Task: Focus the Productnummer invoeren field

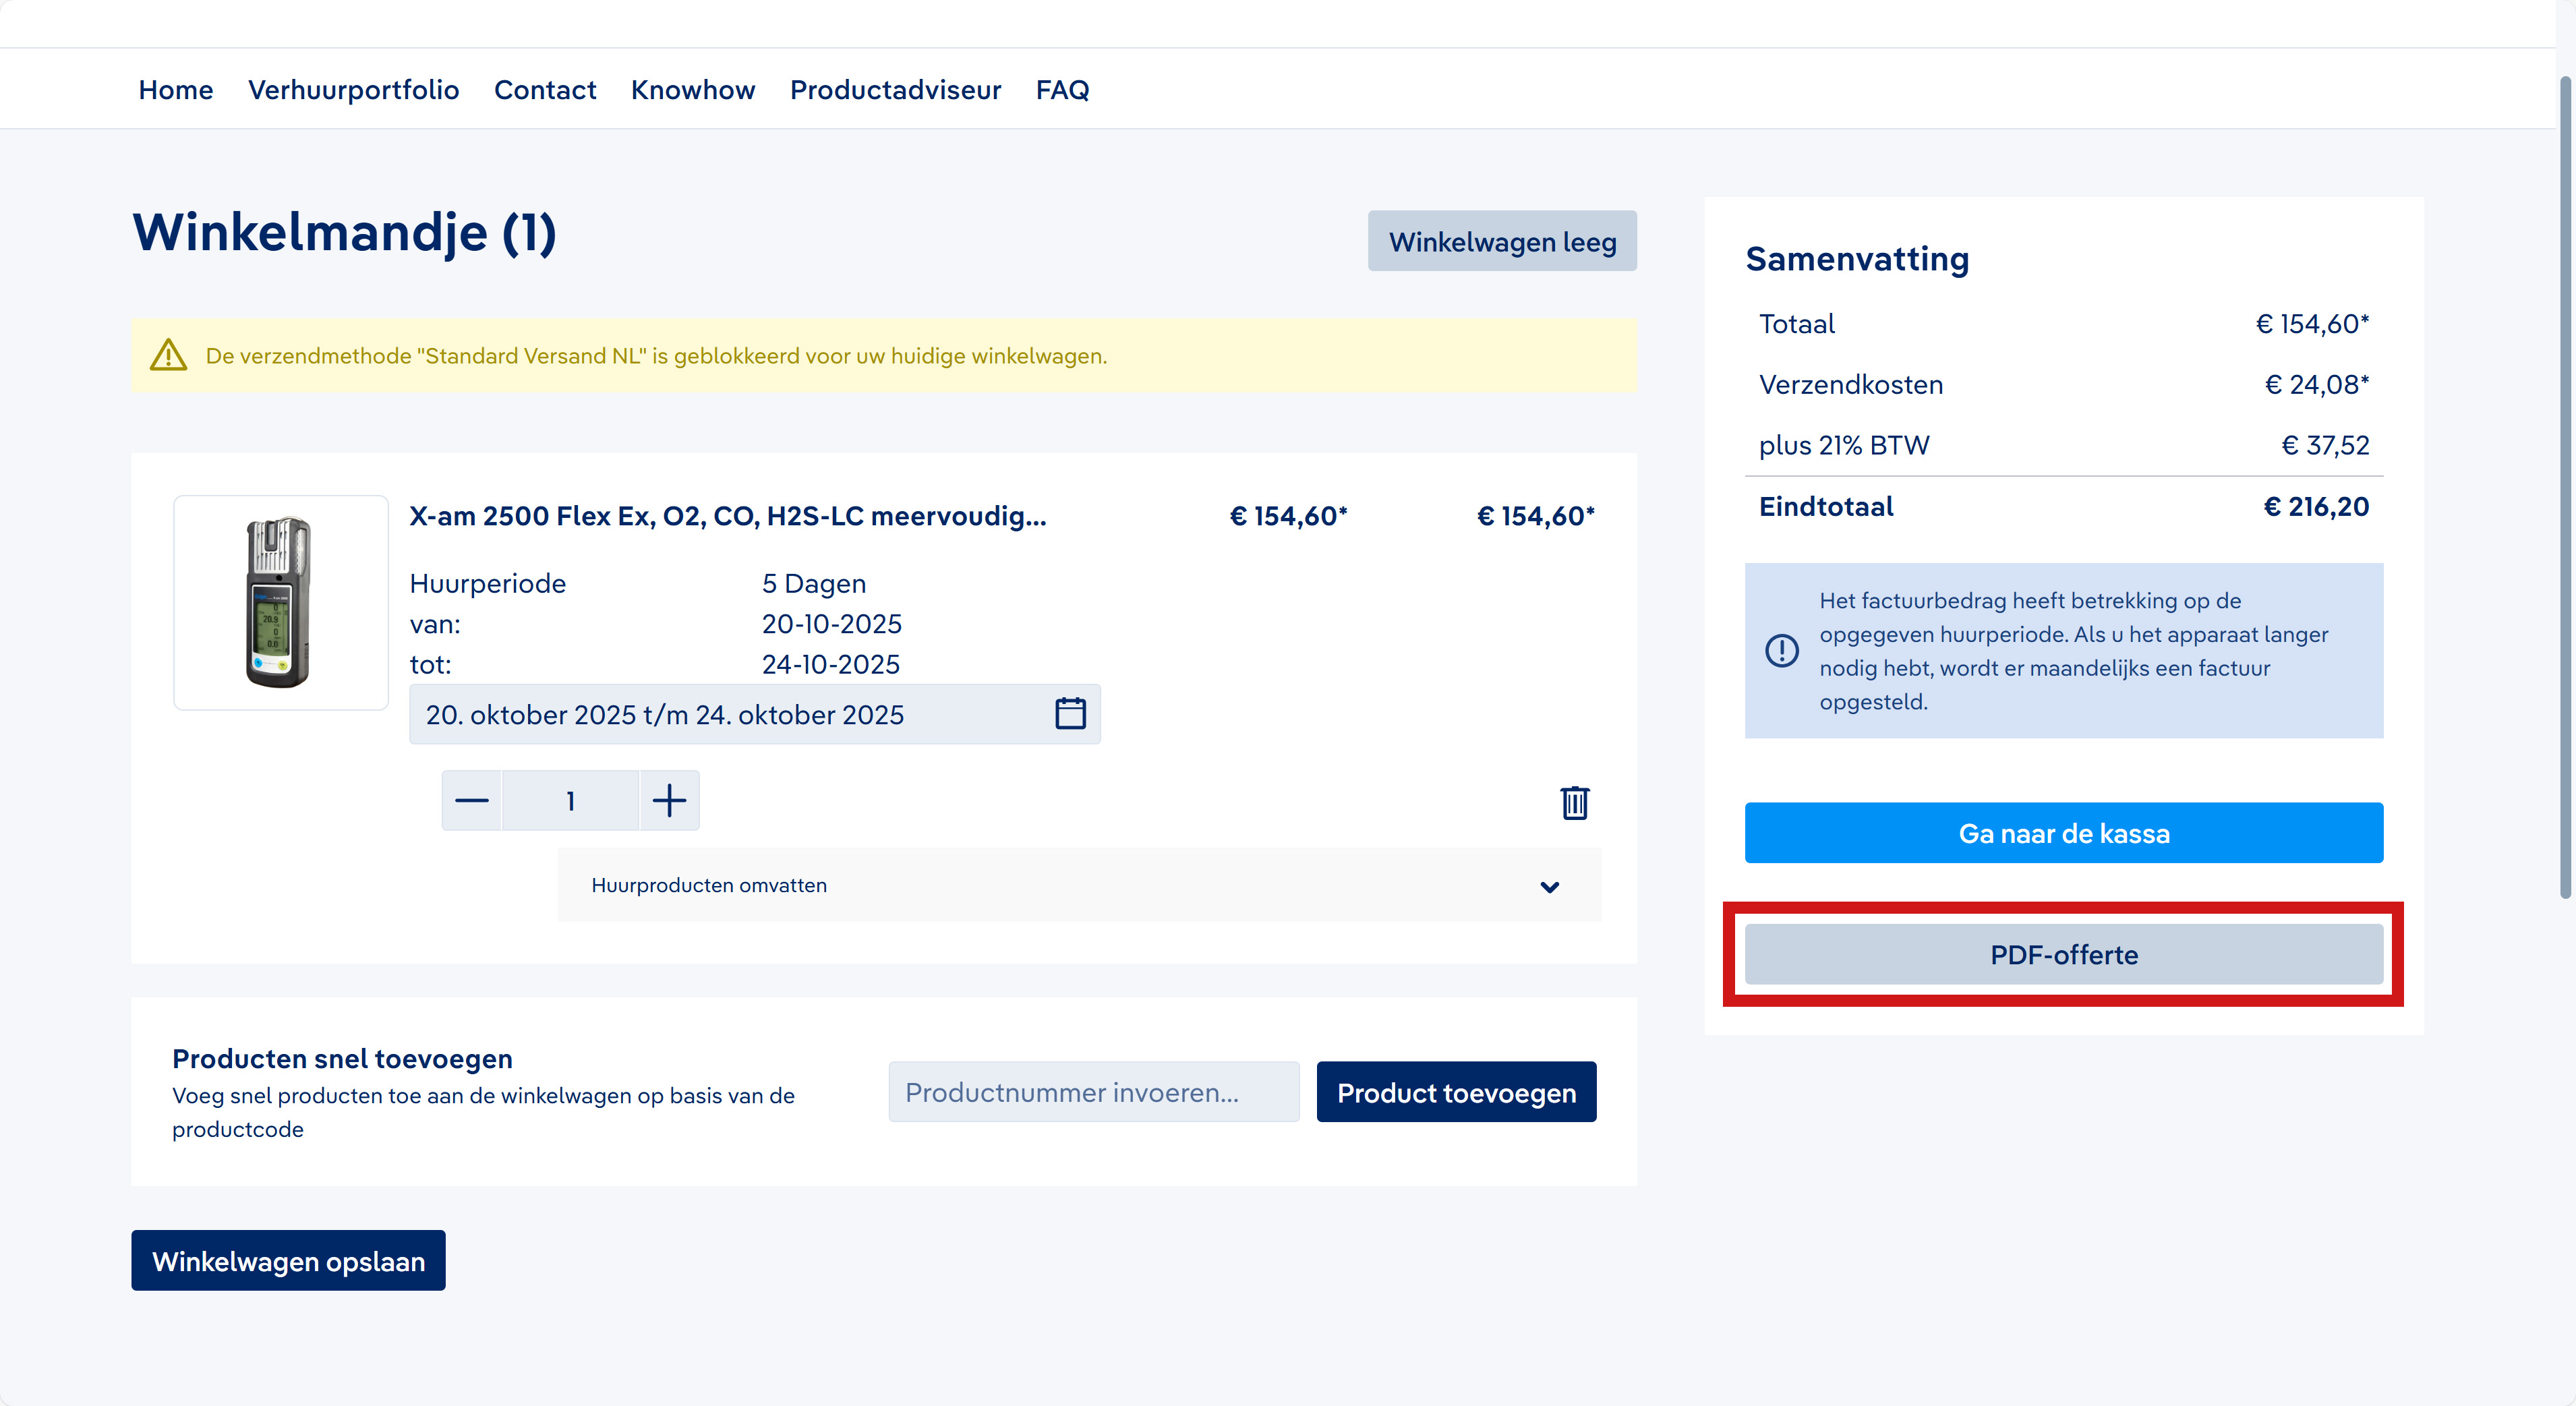Action: (x=1093, y=1092)
